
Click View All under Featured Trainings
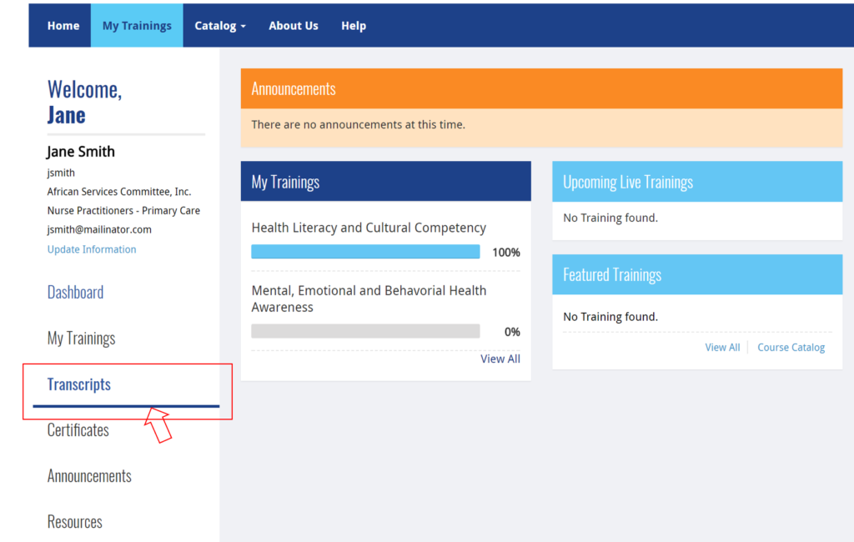[722, 347]
